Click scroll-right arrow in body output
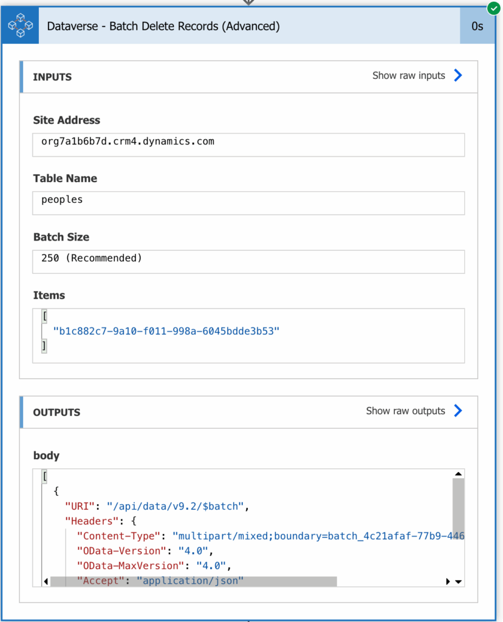Screen dimensions: 503x622 coord(448,581)
